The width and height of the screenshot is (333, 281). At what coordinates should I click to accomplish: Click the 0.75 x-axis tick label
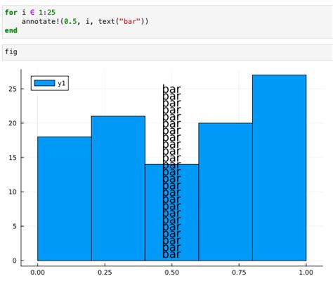(x=239, y=273)
